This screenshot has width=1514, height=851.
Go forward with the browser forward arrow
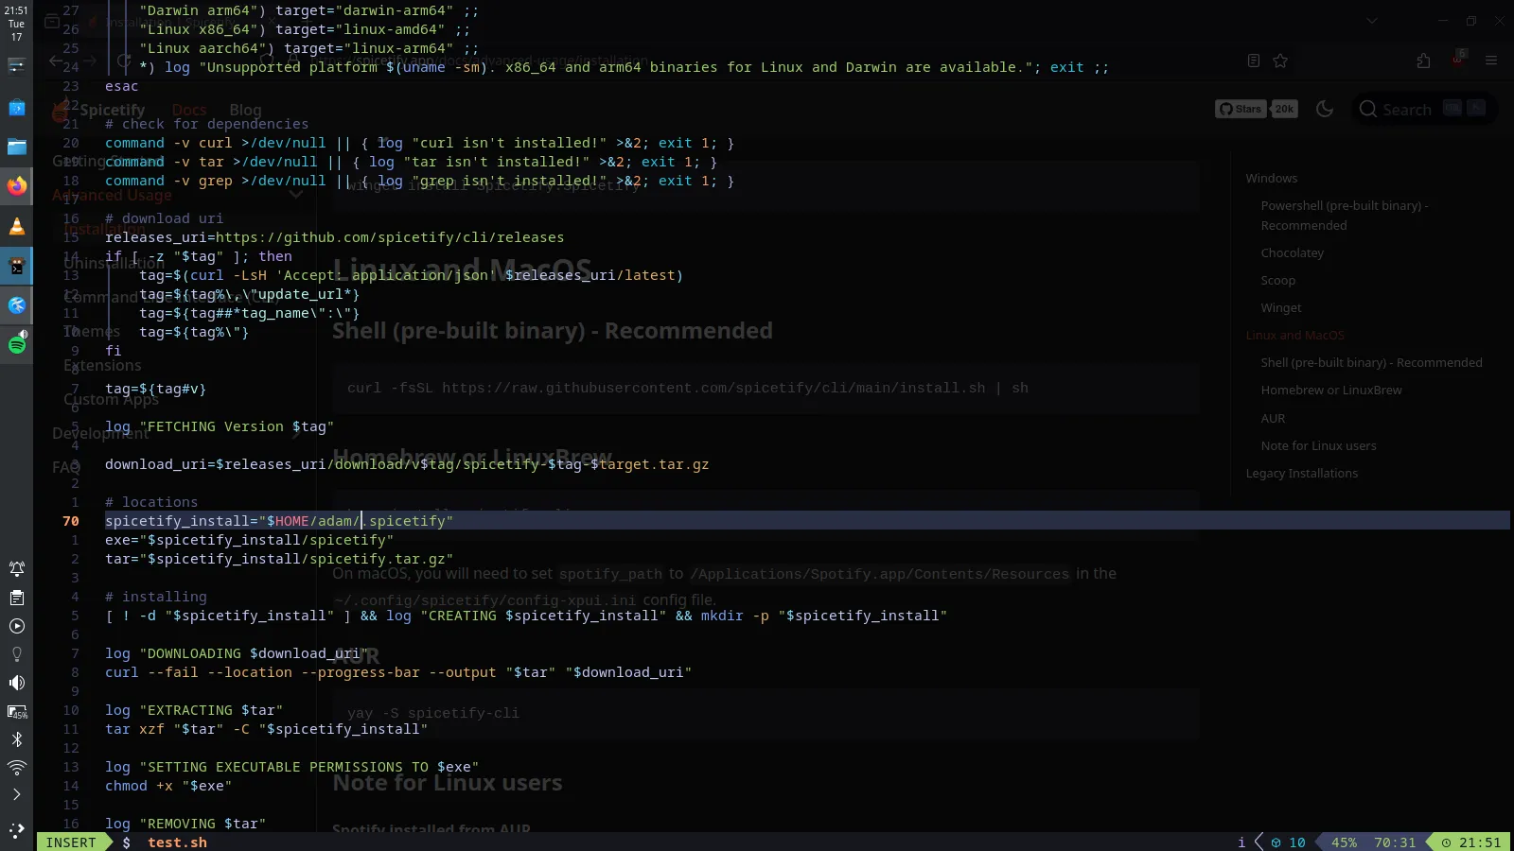[x=90, y=61]
